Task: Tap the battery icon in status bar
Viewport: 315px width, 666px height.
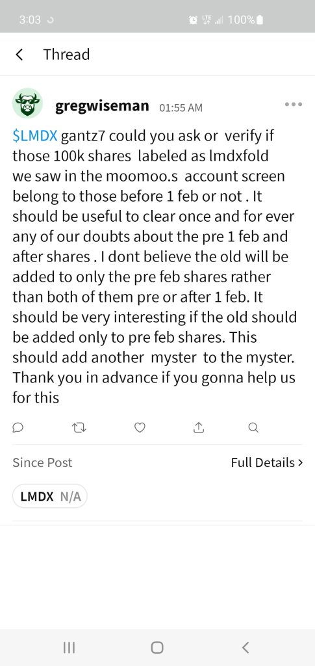Action: (260, 20)
